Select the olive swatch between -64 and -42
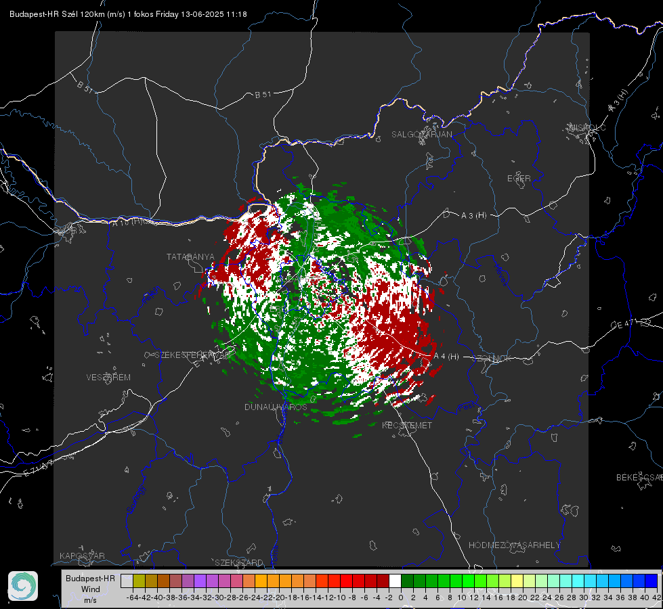This screenshot has width=663, height=609. (x=139, y=581)
